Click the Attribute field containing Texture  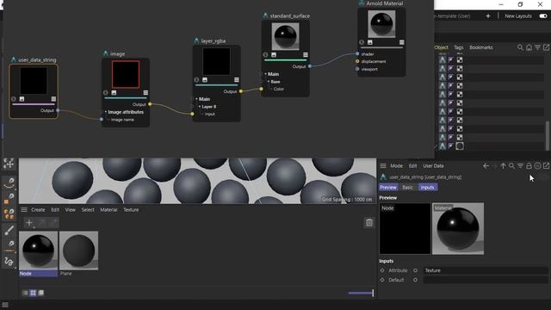point(486,270)
